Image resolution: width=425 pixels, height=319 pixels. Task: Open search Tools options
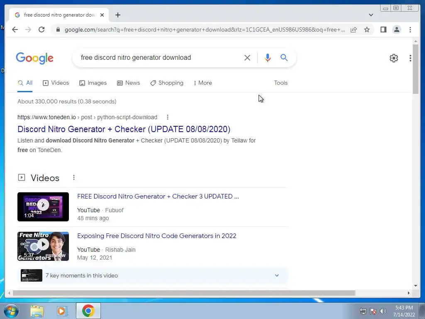281,83
